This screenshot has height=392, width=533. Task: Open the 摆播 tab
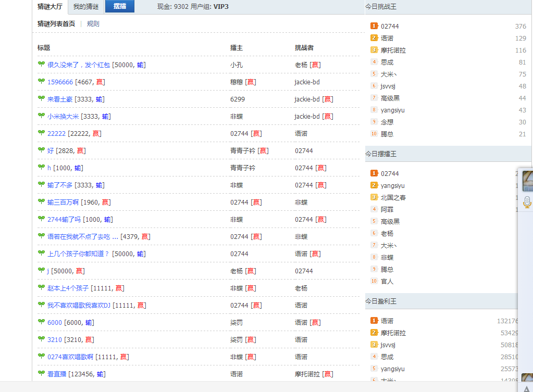coord(119,7)
